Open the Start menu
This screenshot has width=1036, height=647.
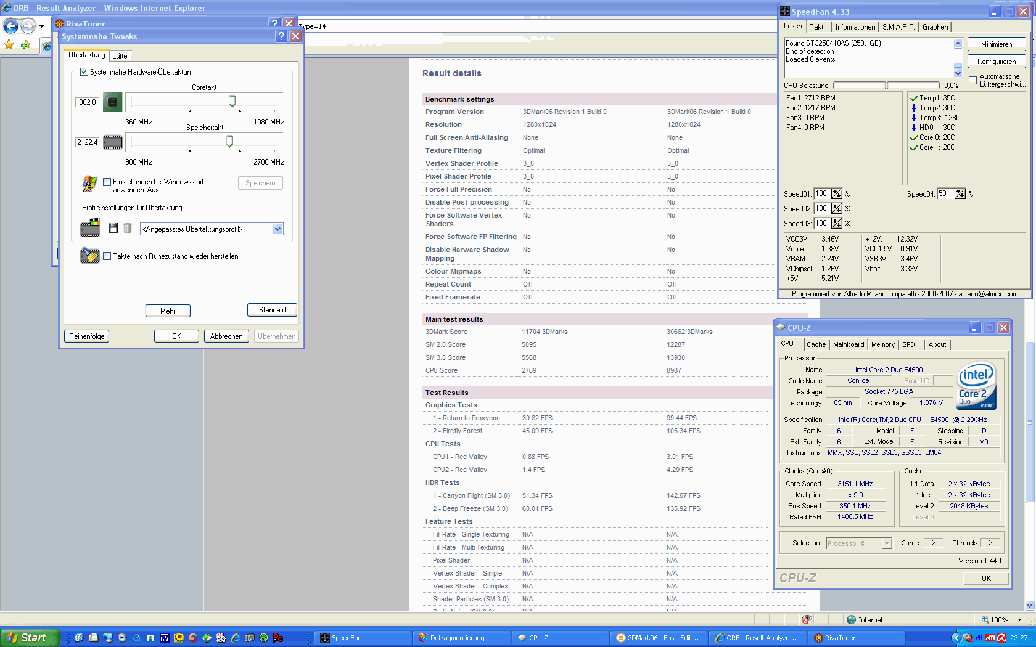click(29, 638)
